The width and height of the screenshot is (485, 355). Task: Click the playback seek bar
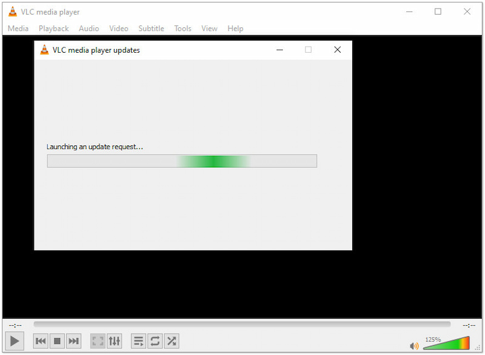(242, 325)
